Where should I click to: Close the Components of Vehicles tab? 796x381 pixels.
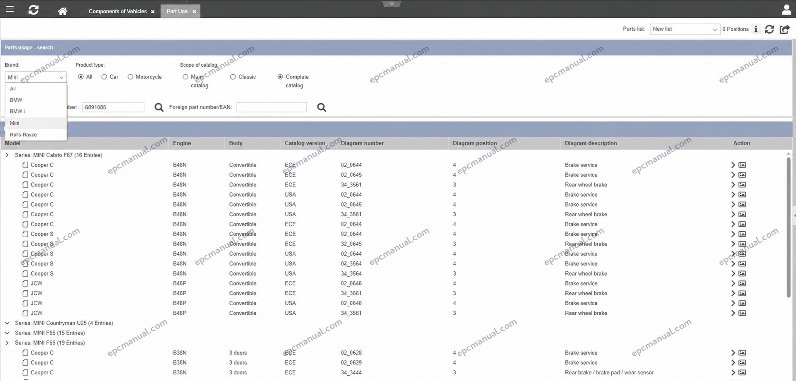(x=153, y=12)
